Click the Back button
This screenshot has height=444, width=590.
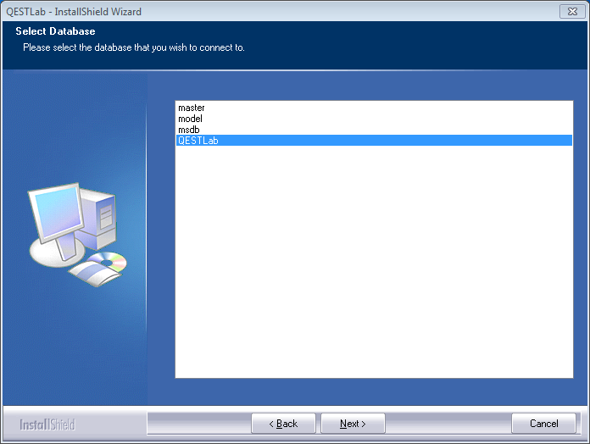click(283, 424)
